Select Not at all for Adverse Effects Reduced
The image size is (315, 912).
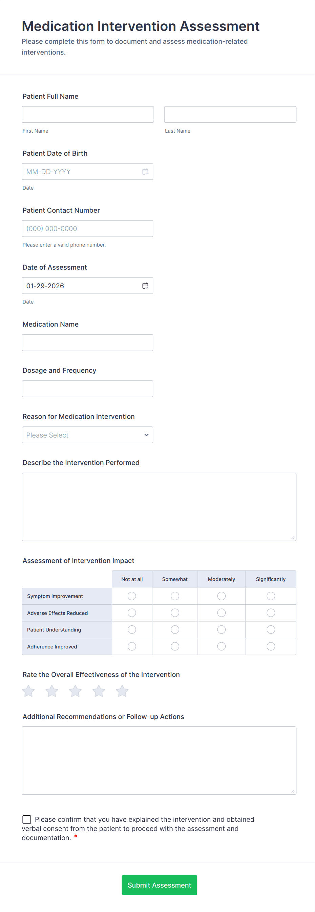(132, 613)
